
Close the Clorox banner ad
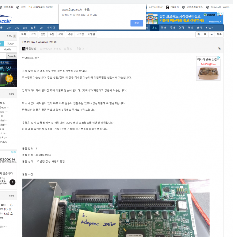(222, 14)
